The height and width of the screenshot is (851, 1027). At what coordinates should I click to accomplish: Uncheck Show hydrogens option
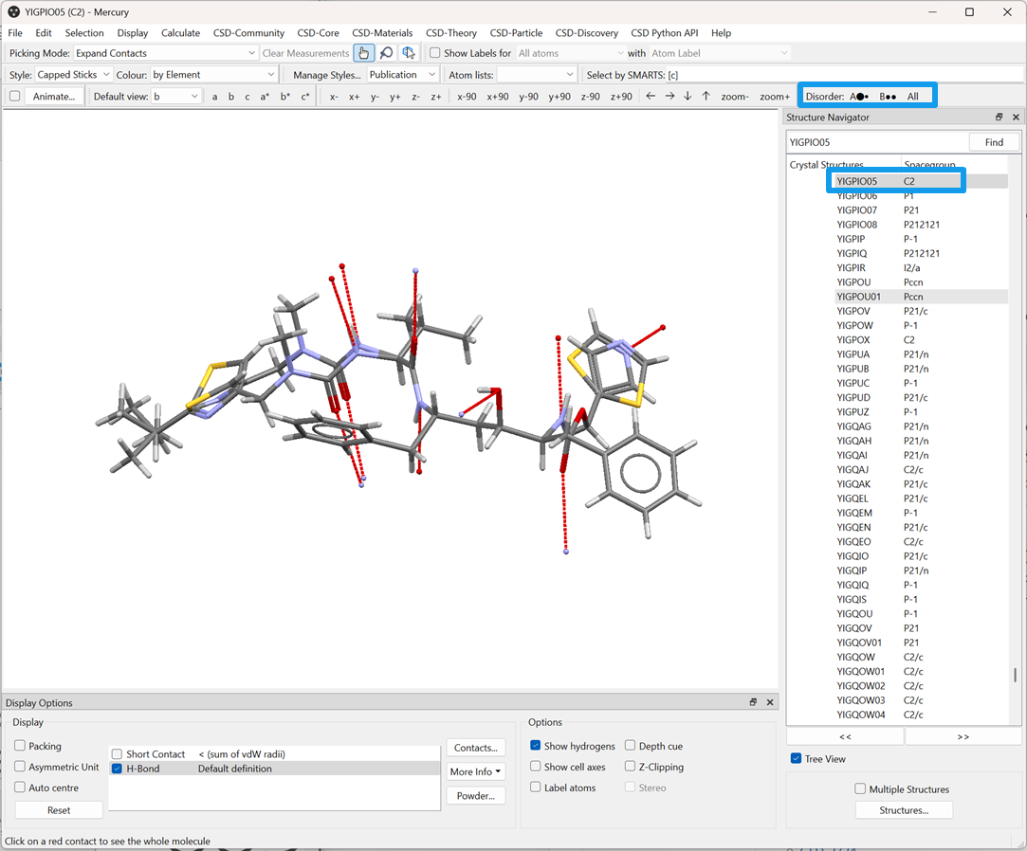pos(536,746)
